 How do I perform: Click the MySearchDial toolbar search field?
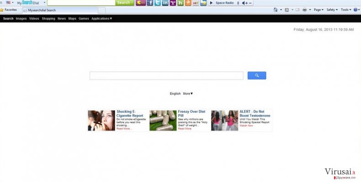pos(81,3)
